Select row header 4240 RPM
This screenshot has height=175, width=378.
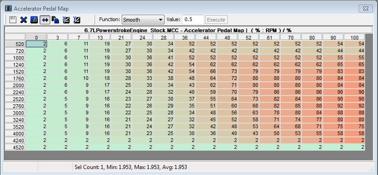pos(15,141)
